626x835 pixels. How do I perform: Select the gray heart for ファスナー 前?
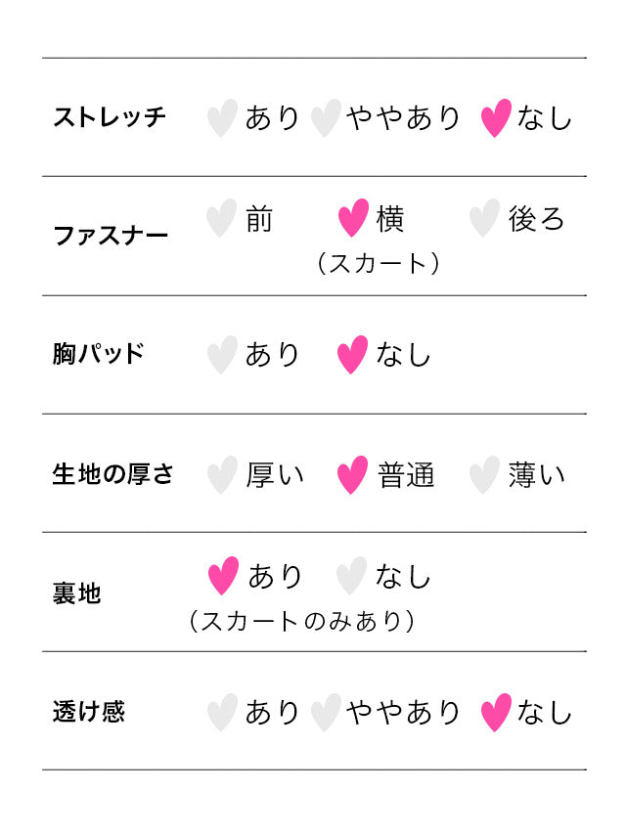click(x=222, y=218)
